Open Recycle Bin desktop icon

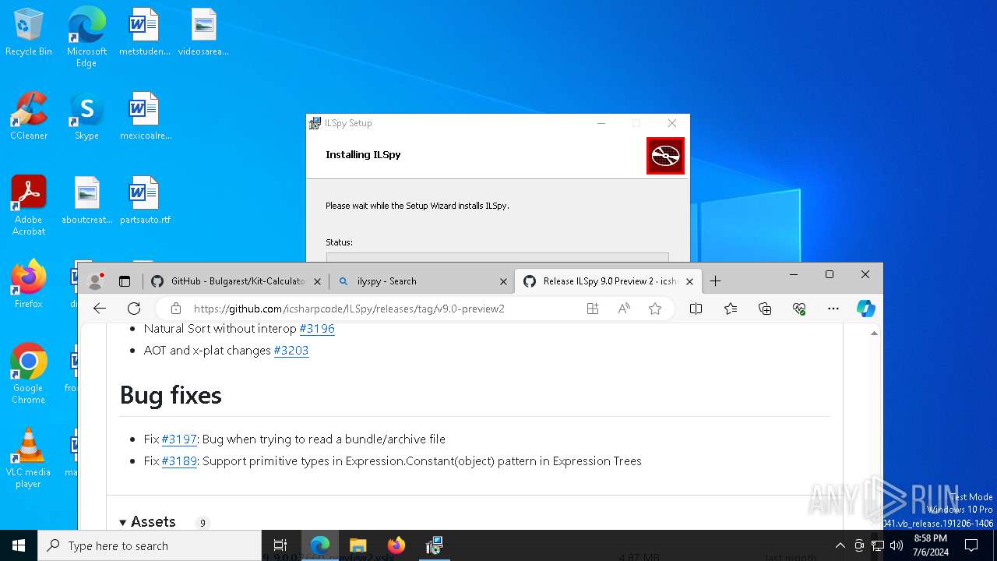(29, 34)
